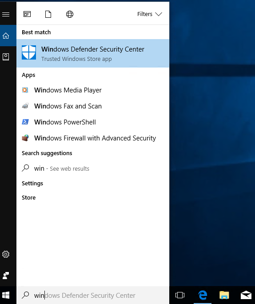This screenshot has height=304, width=255.
Task: Filter results by Web globe icon
Action: click(70, 14)
